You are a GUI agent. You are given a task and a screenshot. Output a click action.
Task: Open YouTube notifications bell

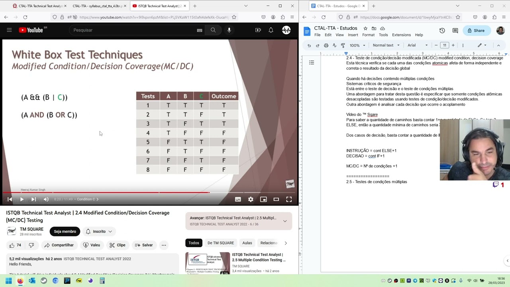point(271,30)
